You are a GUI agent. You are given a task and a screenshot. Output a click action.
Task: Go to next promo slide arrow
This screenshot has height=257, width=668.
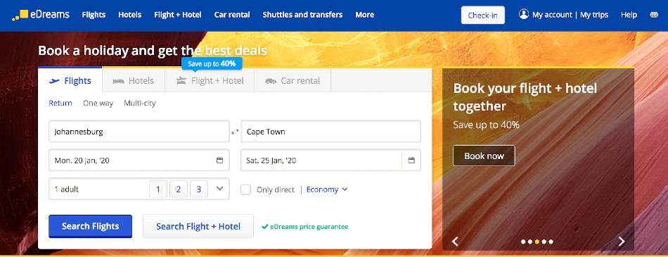(x=621, y=242)
